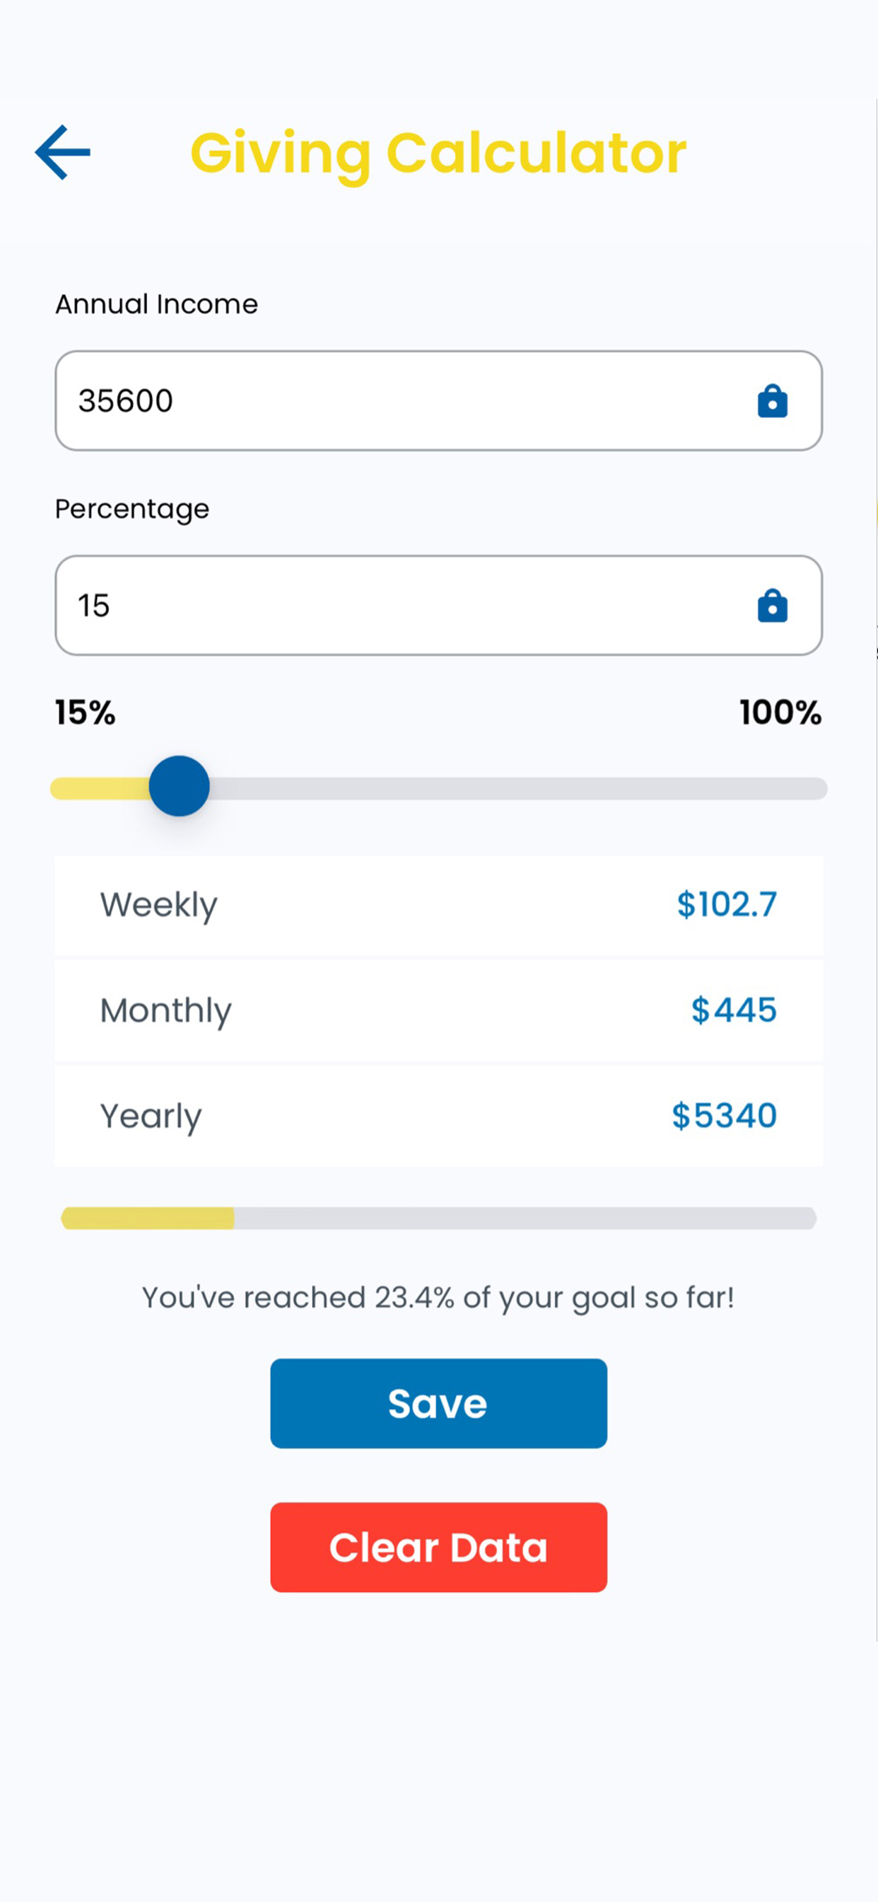The image size is (878, 1902).
Task: Select the Yearly giving row
Action: (438, 1116)
